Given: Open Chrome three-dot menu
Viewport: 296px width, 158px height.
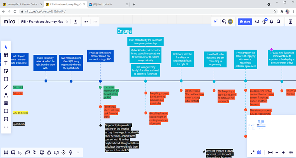Looking at the screenshot, I should coord(293,12).
